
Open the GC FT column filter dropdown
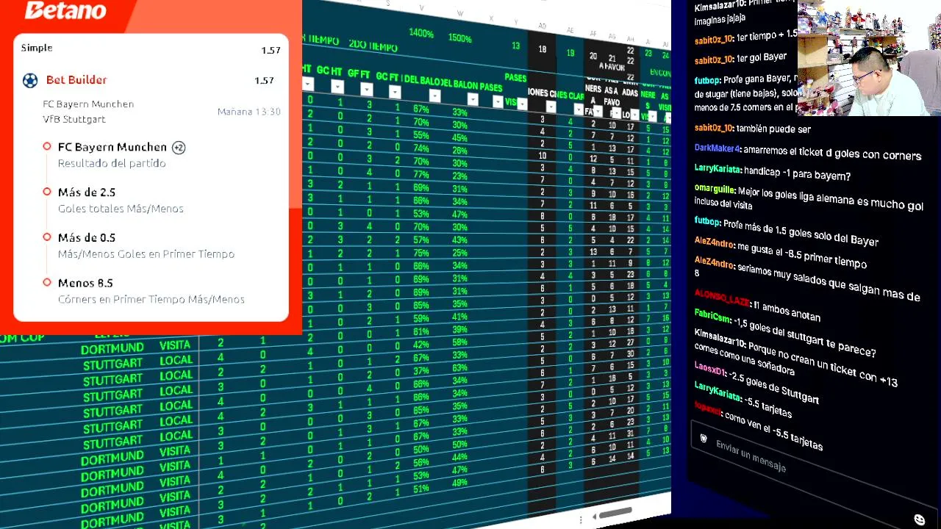[x=395, y=93]
